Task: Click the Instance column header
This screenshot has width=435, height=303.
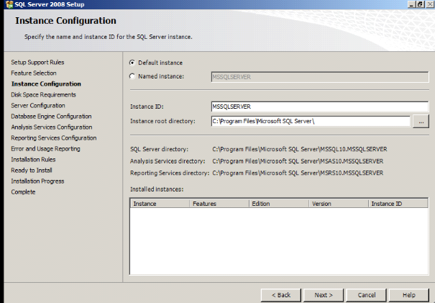Action: point(159,204)
